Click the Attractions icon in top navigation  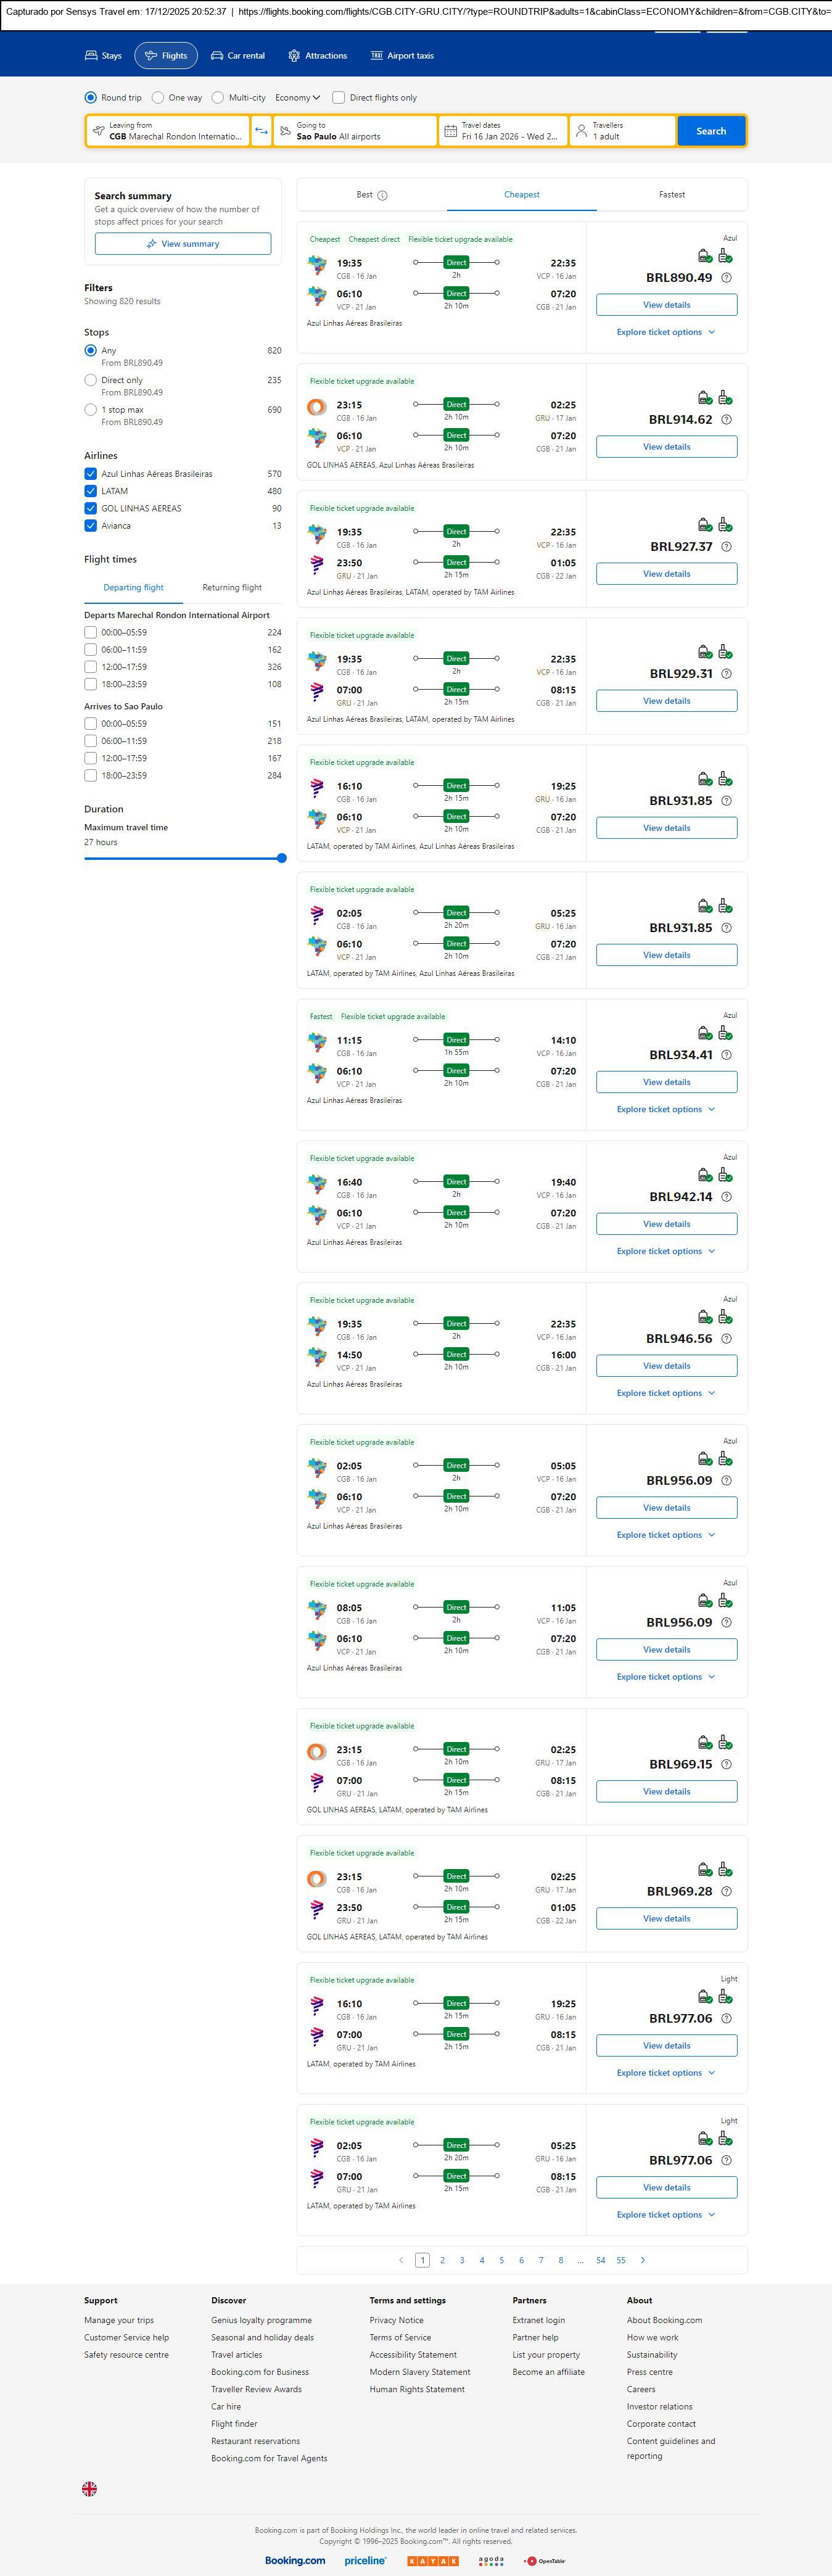pyautogui.click(x=294, y=56)
